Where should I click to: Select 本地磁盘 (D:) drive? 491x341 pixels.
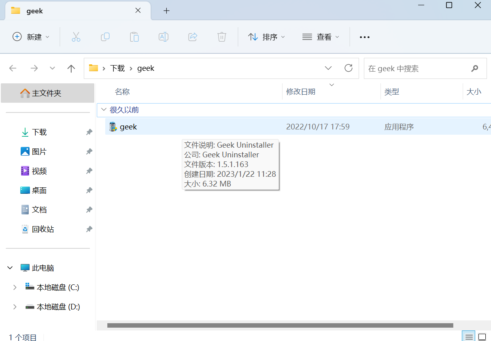point(58,307)
